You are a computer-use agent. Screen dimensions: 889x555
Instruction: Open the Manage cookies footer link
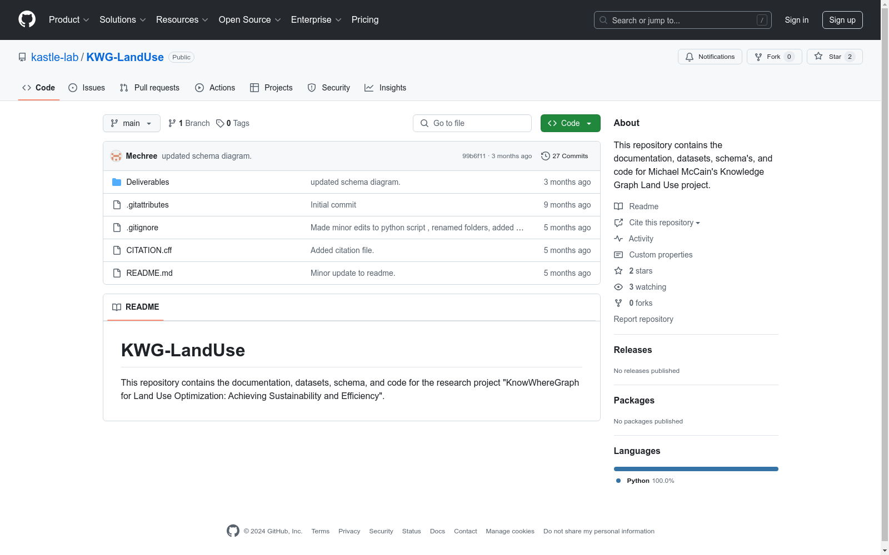510,531
